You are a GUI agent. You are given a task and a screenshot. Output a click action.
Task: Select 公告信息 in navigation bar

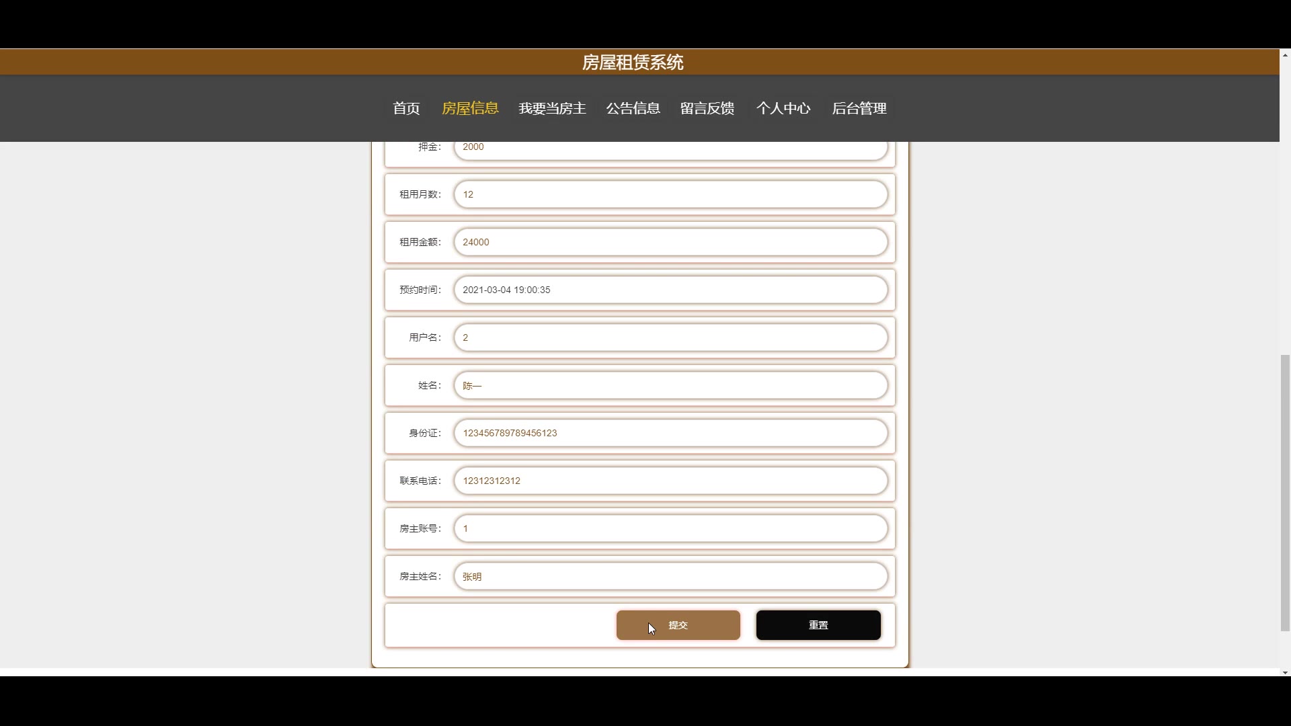(x=633, y=108)
